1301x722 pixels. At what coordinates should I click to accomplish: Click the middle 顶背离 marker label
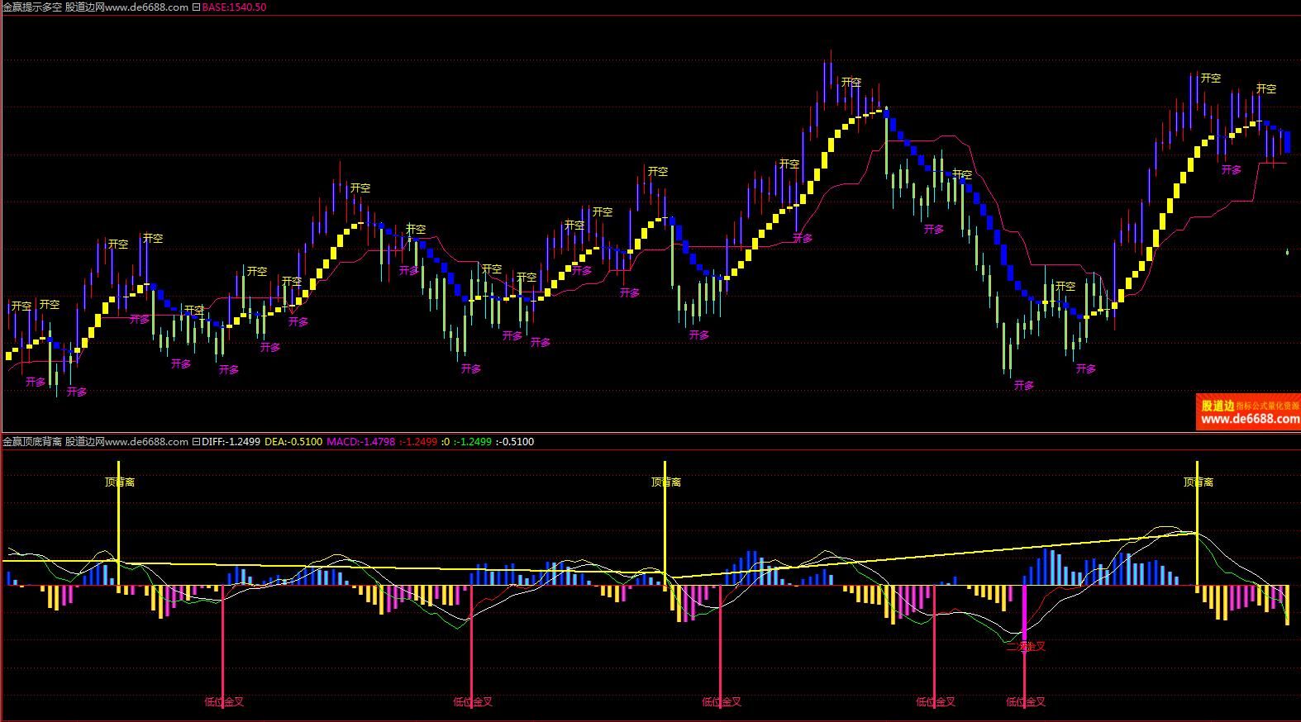(x=666, y=482)
